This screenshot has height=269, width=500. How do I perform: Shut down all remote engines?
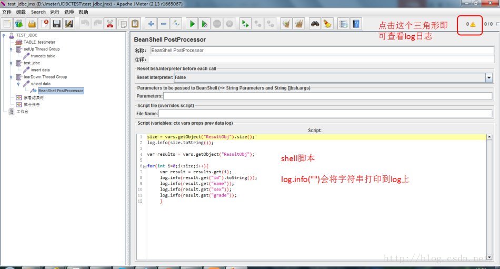click(x=271, y=24)
